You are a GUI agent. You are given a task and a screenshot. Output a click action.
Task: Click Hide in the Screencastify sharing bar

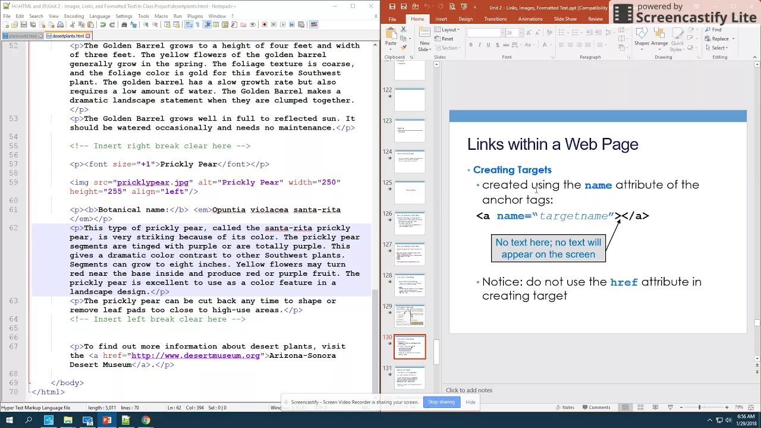click(x=470, y=402)
